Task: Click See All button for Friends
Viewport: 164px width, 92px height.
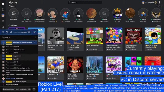Action: [x=158, y=6]
